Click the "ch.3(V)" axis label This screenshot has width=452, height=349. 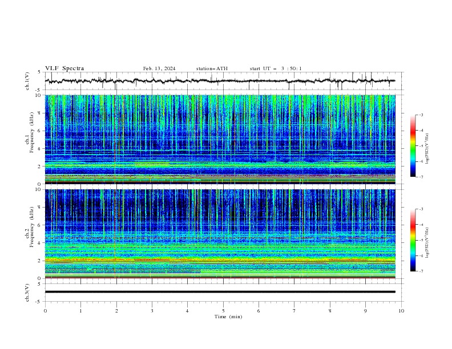pos(27,293)
